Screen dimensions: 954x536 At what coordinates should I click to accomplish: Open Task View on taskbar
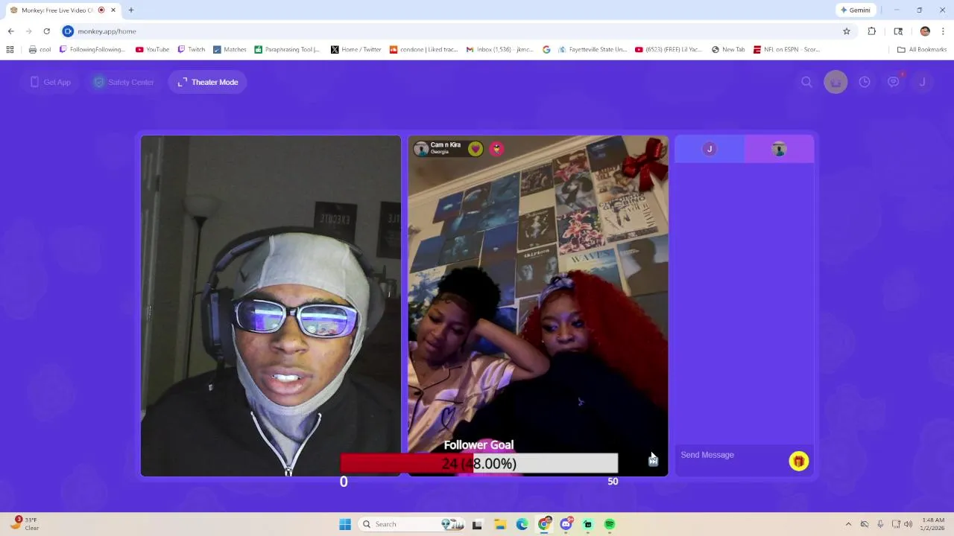(478, 524)
